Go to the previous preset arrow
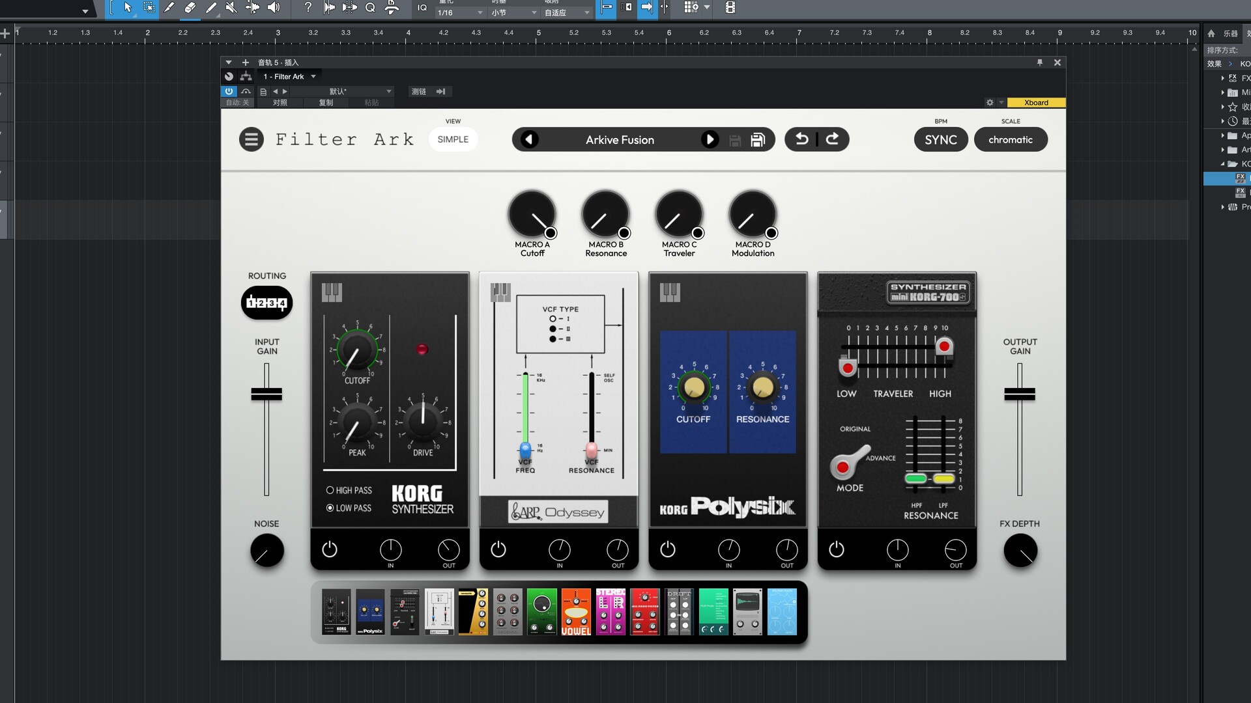 tap(529, 139)
